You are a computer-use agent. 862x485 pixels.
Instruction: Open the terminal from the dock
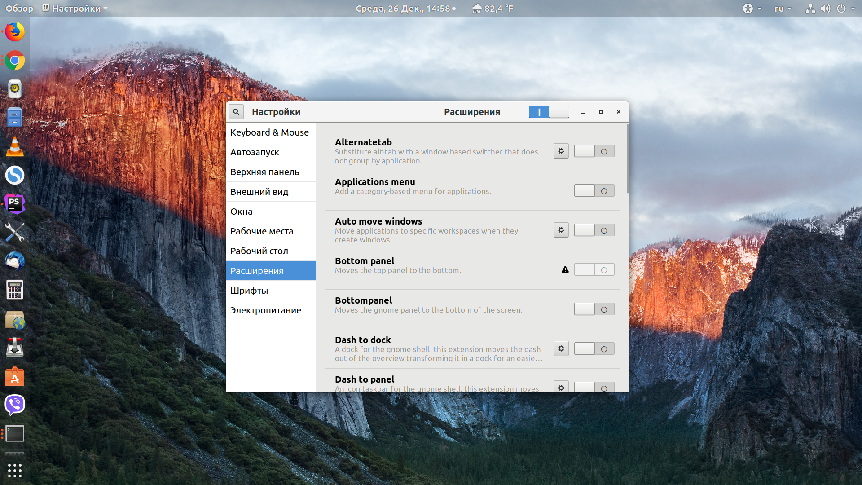click(x=15, y=434)
